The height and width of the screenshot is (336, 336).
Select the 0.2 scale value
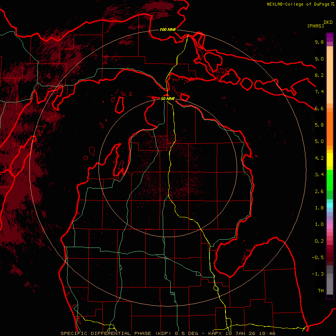coord(319,241)
